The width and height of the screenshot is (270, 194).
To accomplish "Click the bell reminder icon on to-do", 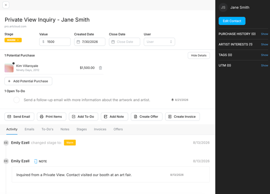I will click(172, 100).
